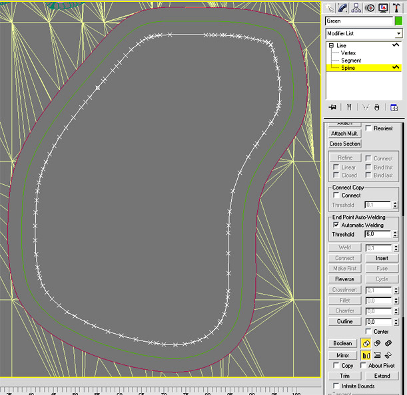Screen dimensions: 407x395
Task: Select Vertex sub-object level
Action: 348,53
